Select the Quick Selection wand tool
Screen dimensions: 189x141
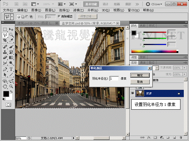(11, 35)
